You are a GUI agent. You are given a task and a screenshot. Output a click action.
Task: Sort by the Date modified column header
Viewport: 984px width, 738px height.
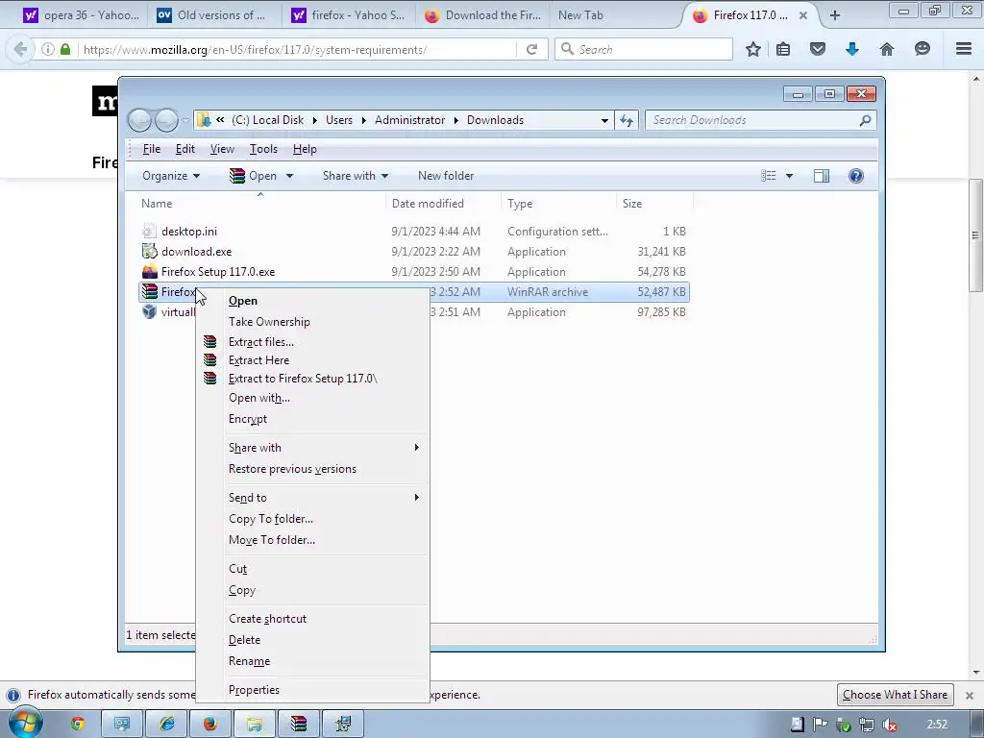pos(443,204)
